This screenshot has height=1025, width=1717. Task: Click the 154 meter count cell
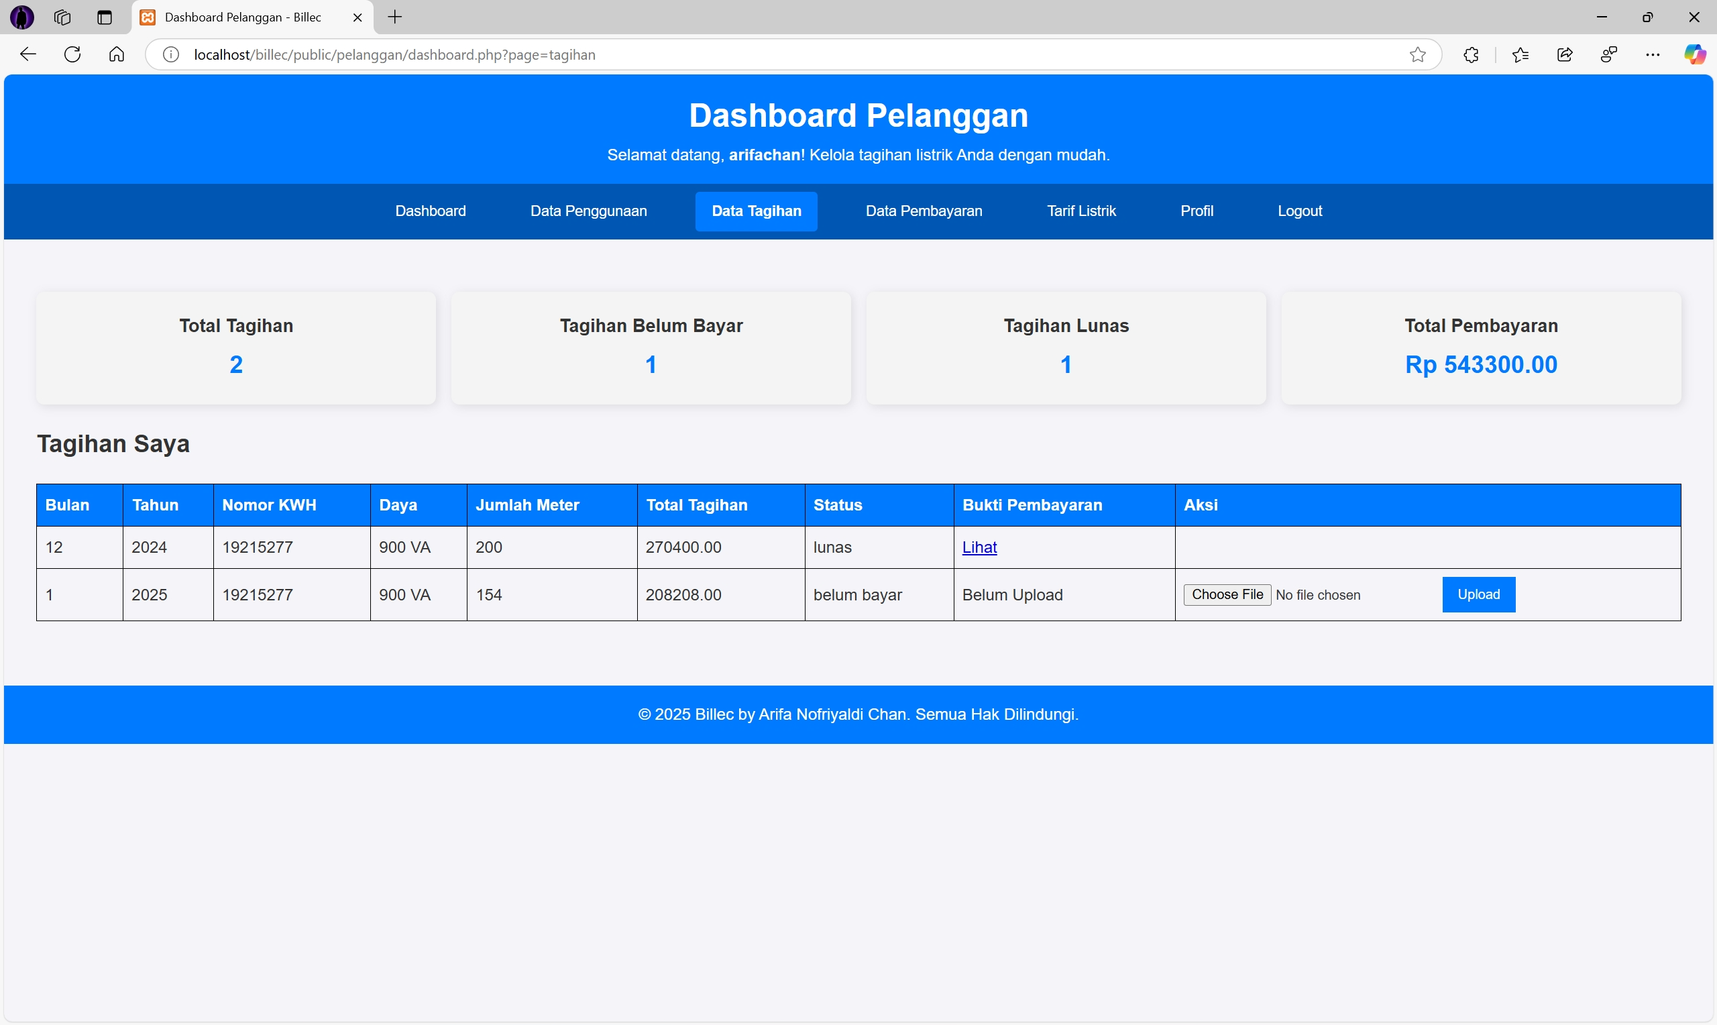tap(551, 595)
